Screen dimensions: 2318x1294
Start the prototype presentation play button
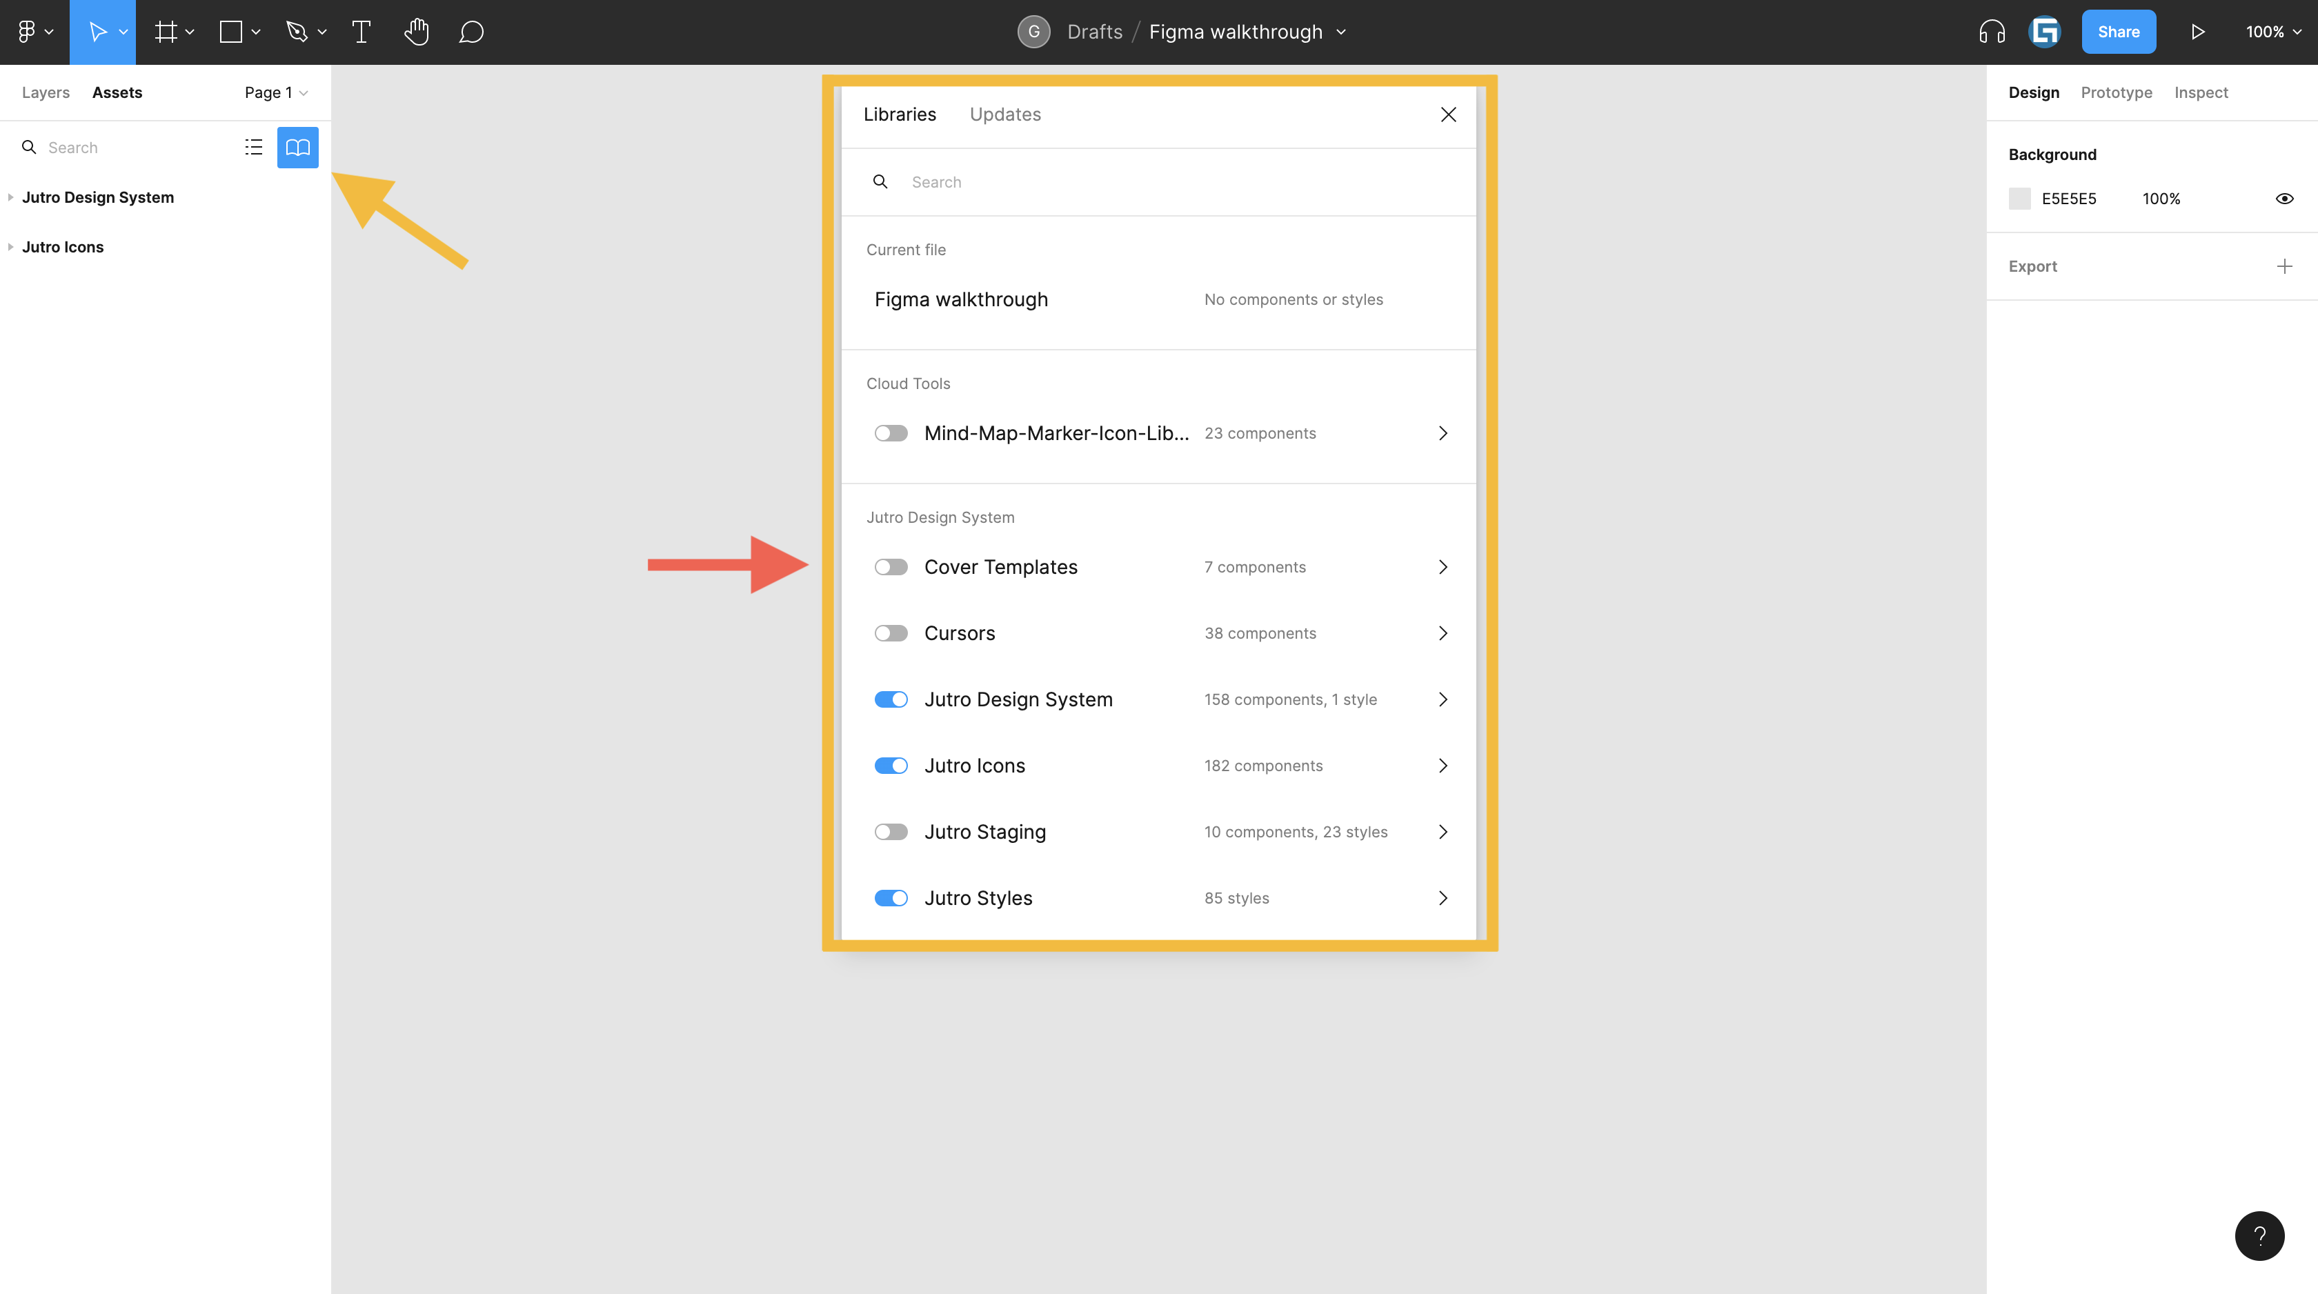[x=2197, y=32]
